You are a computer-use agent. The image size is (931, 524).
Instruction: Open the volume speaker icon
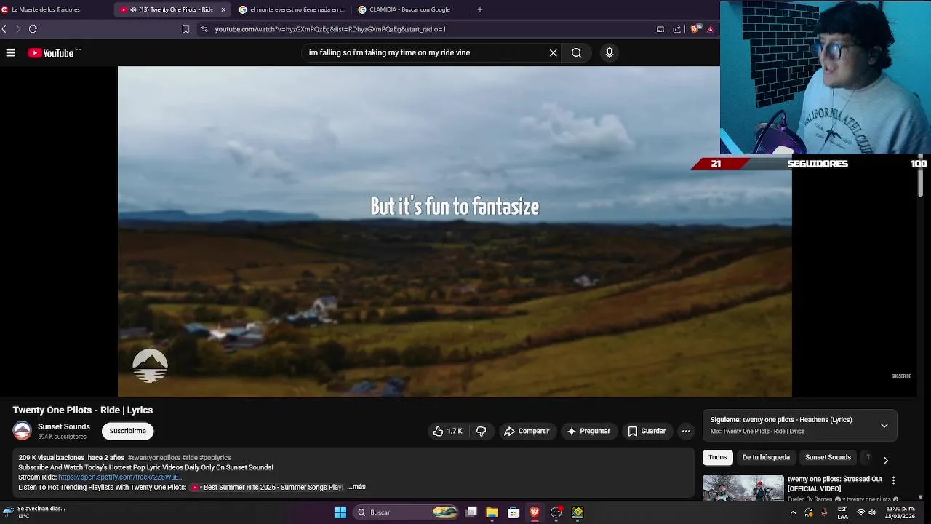(872, 512)
